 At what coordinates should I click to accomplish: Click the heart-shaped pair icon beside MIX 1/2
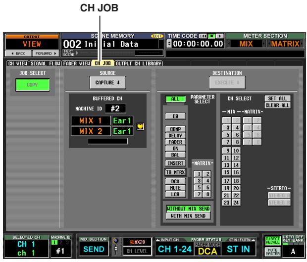(x=140, y=126)
